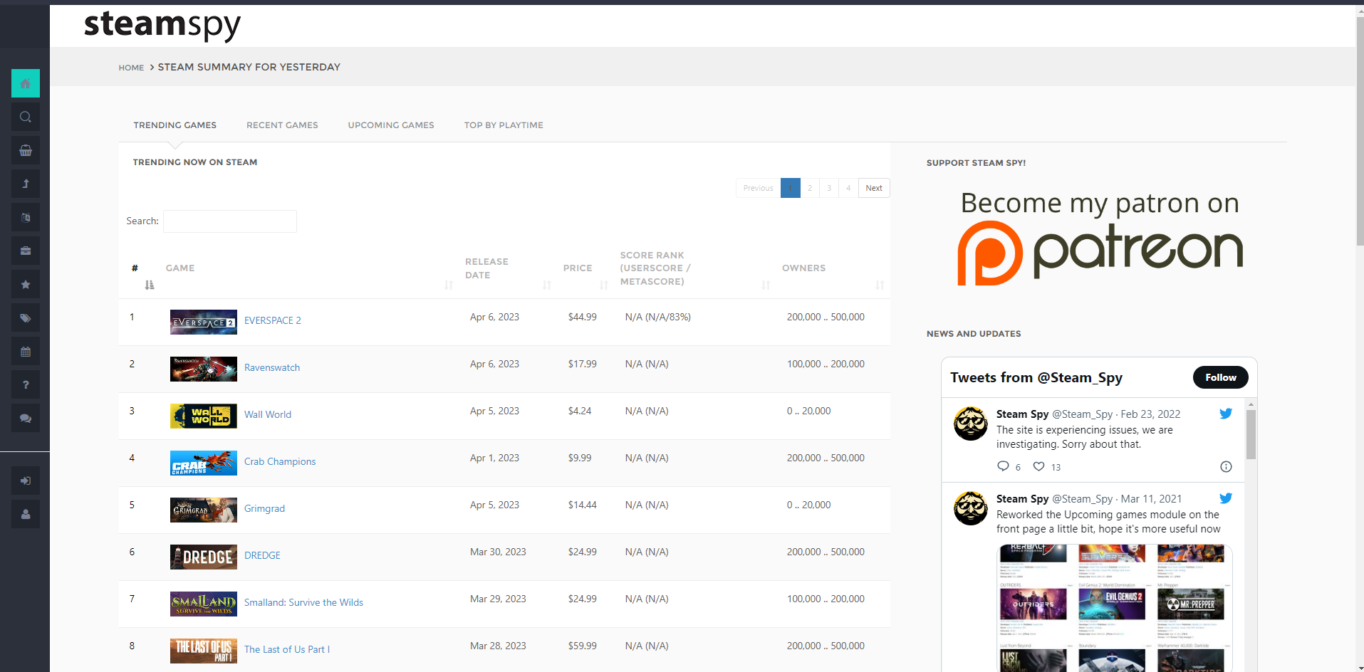The image size is (1364, 672).
Task: Select the Top By Playtime tab
Action: [x=504, y=125]
